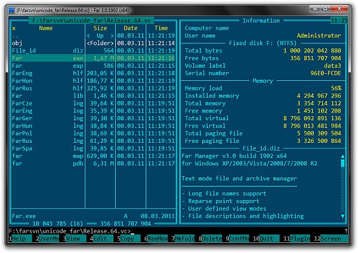
Task: Click the File_id.diz panel scrollbar
Action: 343,185
